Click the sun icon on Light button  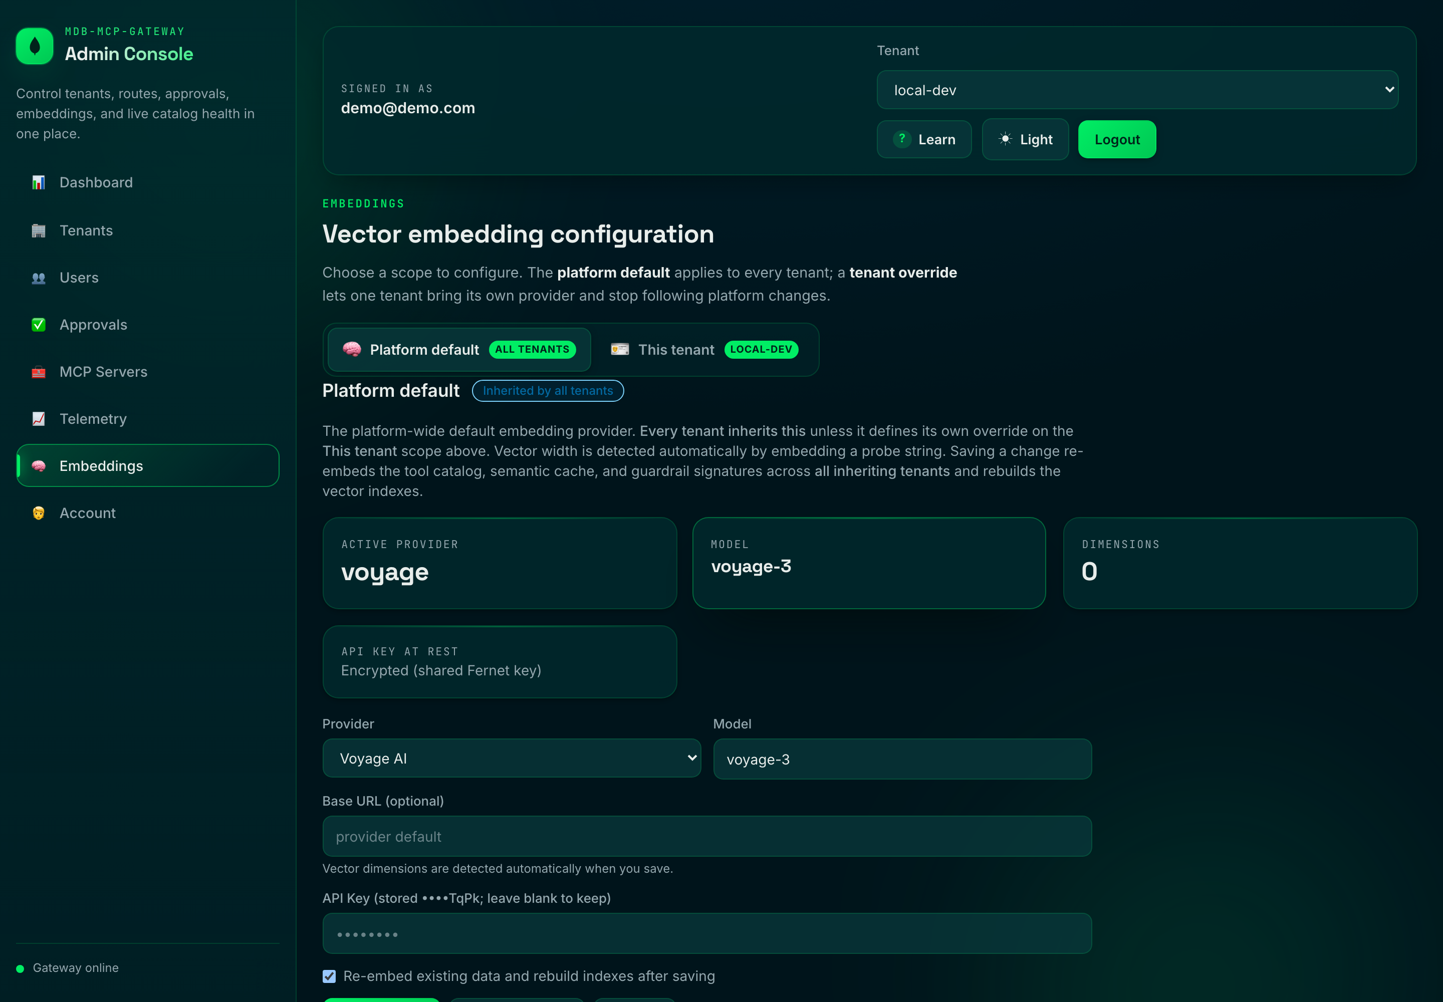click(1005, 139)
